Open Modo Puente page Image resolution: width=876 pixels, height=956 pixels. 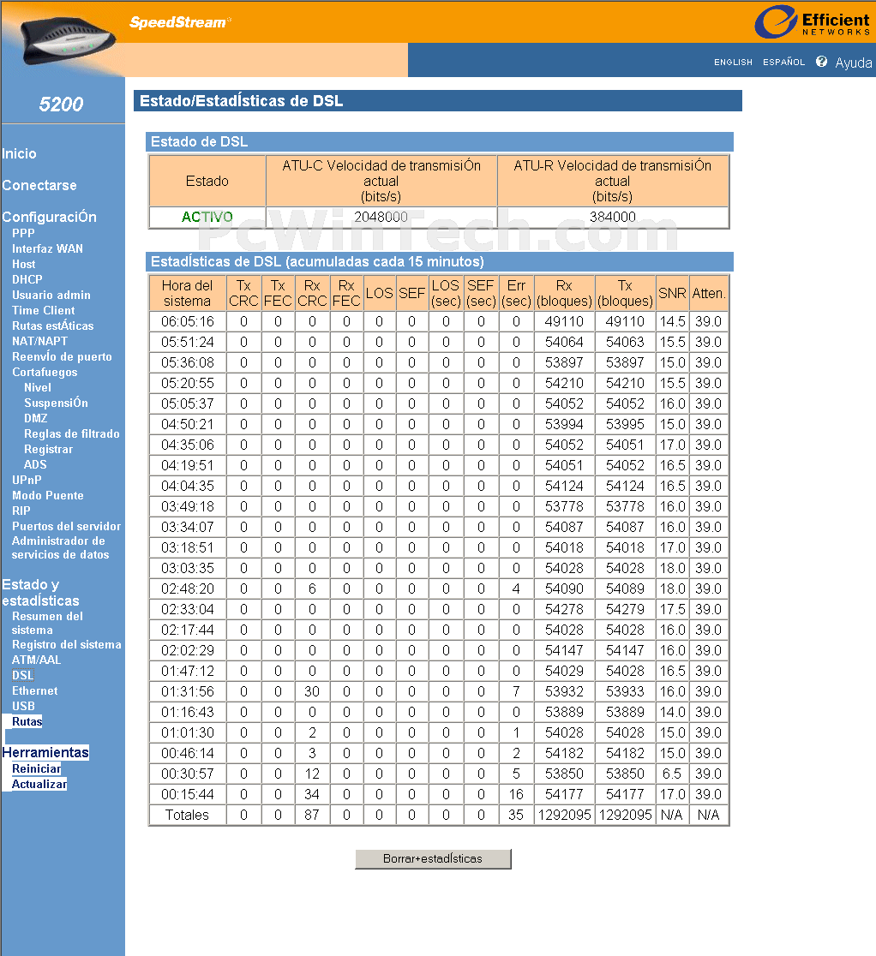[48, 496]
